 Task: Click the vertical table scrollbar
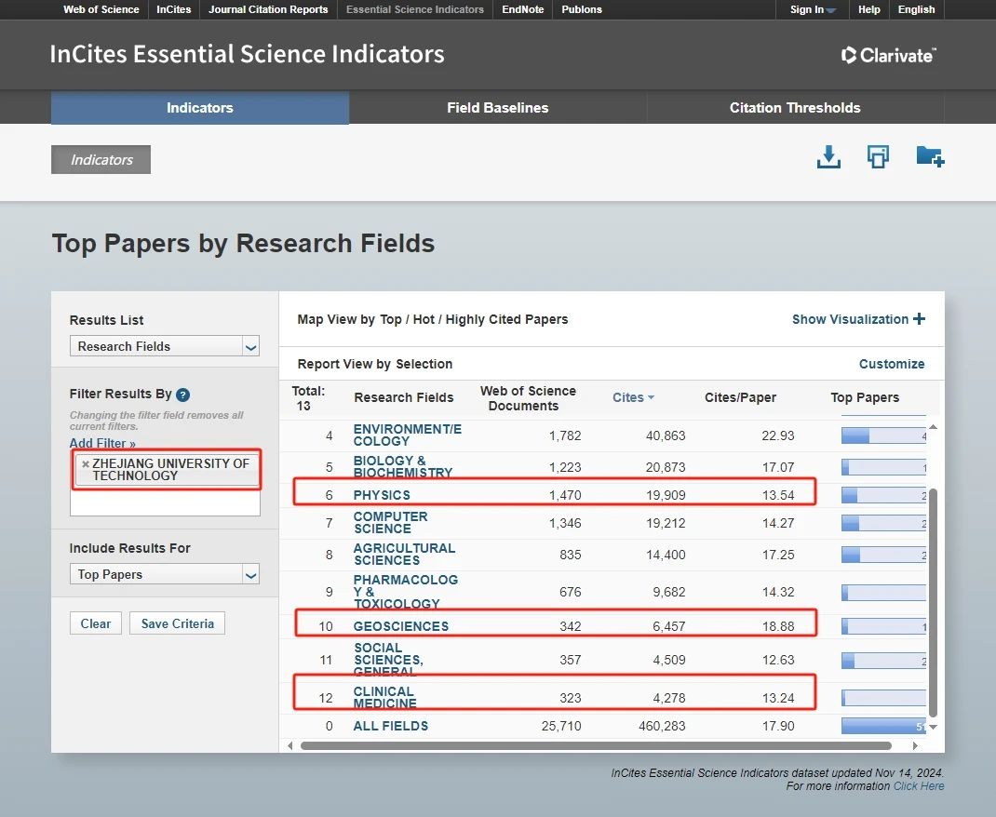coord(933,602)
